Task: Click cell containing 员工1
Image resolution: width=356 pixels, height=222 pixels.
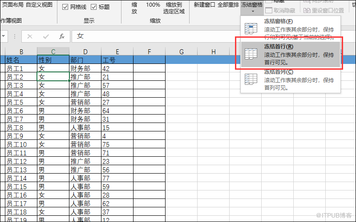Action: pyautogui.click(x=21, y=68)
